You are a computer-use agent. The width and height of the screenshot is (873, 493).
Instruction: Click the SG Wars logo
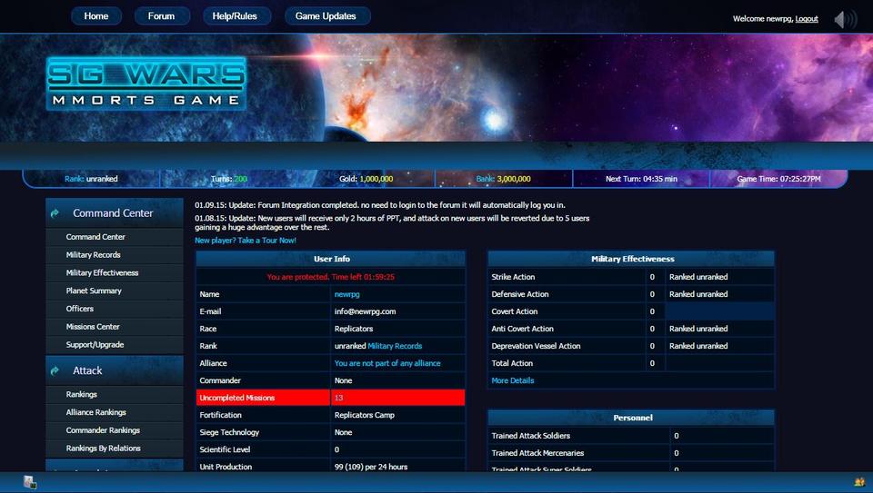click(x=146, y=84)
